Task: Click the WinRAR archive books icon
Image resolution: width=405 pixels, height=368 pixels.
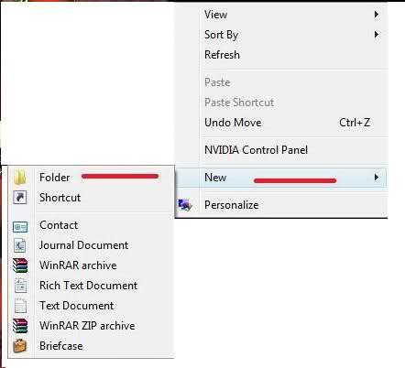Action: (20, 265)
